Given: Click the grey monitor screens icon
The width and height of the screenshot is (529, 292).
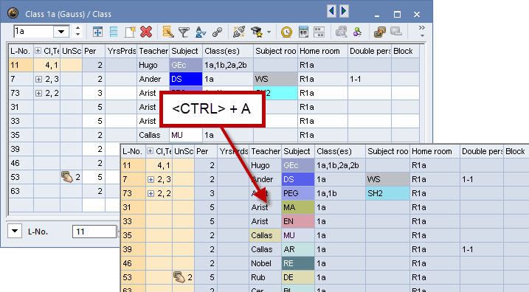Looking at the screenshot, I should pos(395,32).
